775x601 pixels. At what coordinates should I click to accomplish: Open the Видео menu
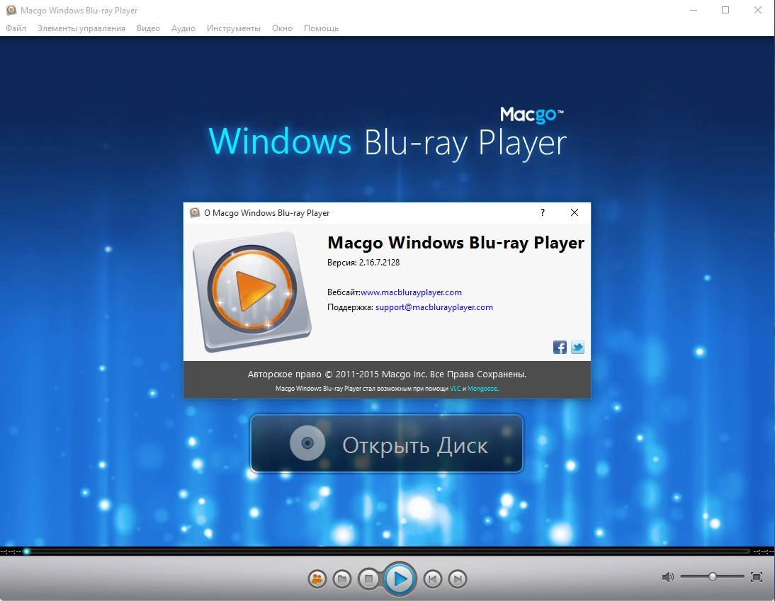[148, 28]
